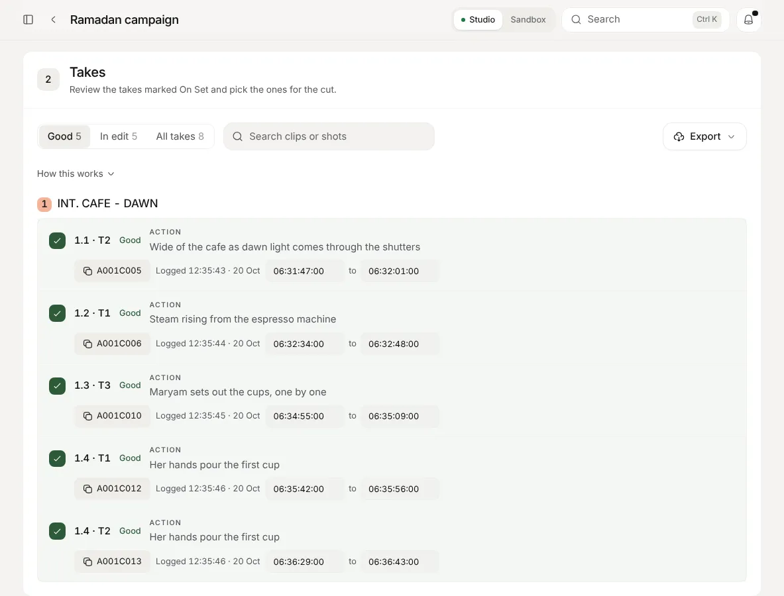Viewport: 784px width, 596px height.
Task: Uncheck take 1.3 · T3
Action: pyautogui.click(x=57, y=385)
